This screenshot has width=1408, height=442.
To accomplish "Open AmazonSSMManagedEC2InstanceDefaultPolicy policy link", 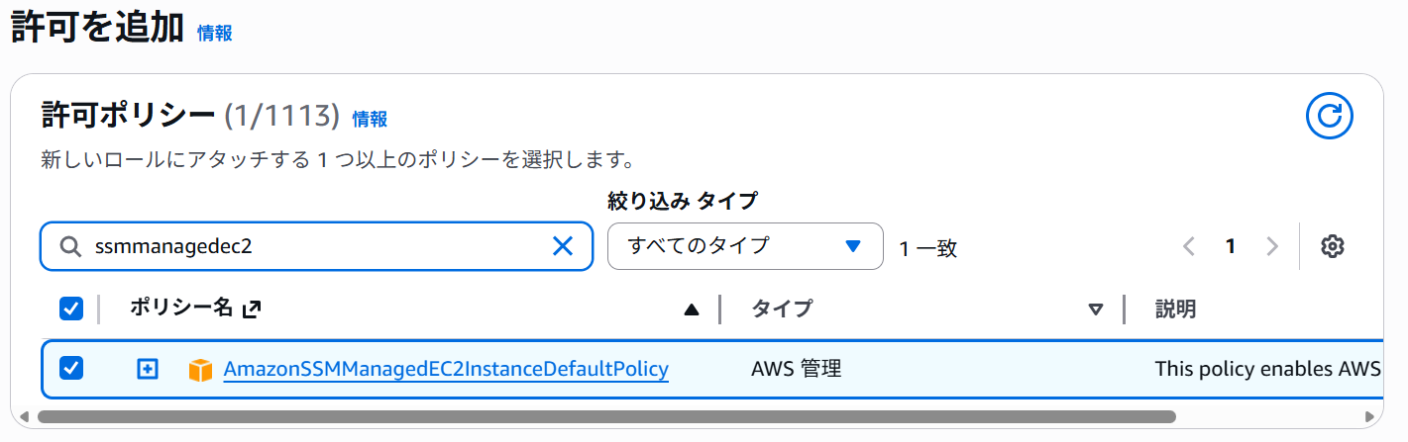I will tap(446, 369).
